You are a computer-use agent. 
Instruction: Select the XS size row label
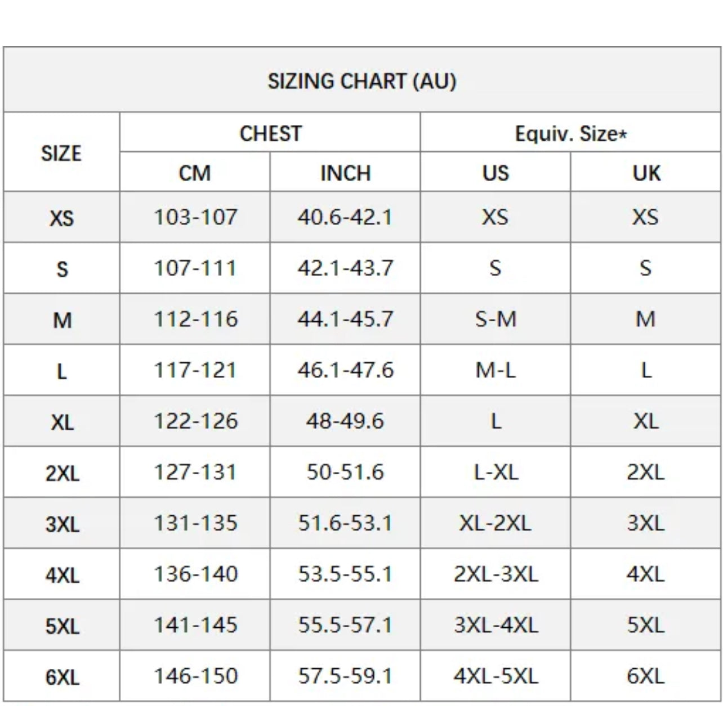click(x=61, y=218)
